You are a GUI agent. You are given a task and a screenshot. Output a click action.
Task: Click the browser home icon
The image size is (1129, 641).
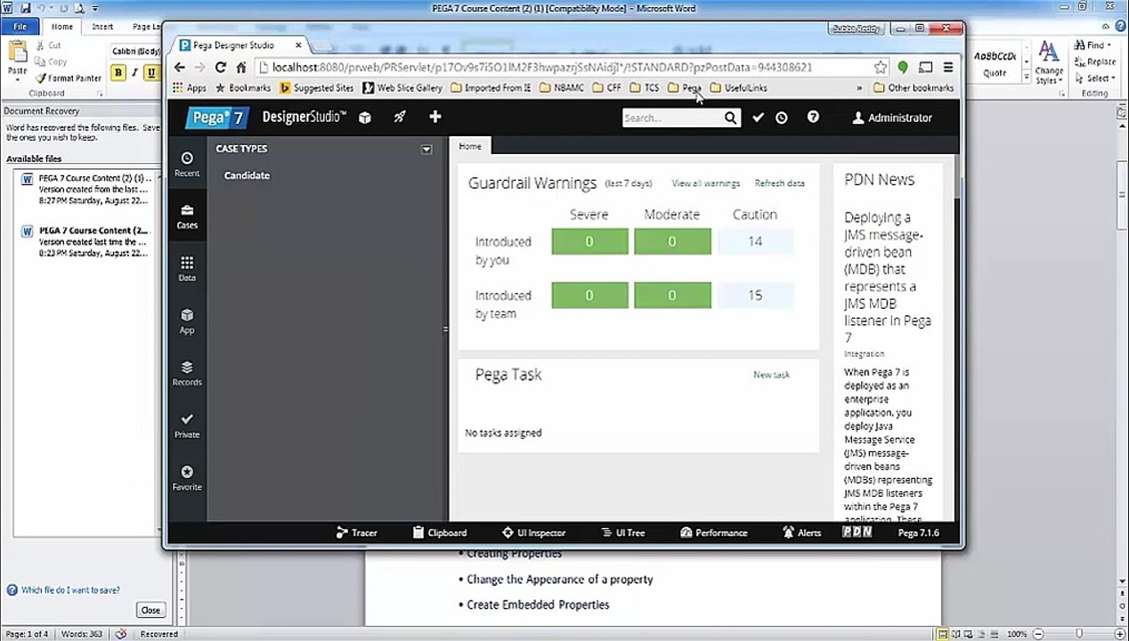pyautogui.click(x=240, y=68)
